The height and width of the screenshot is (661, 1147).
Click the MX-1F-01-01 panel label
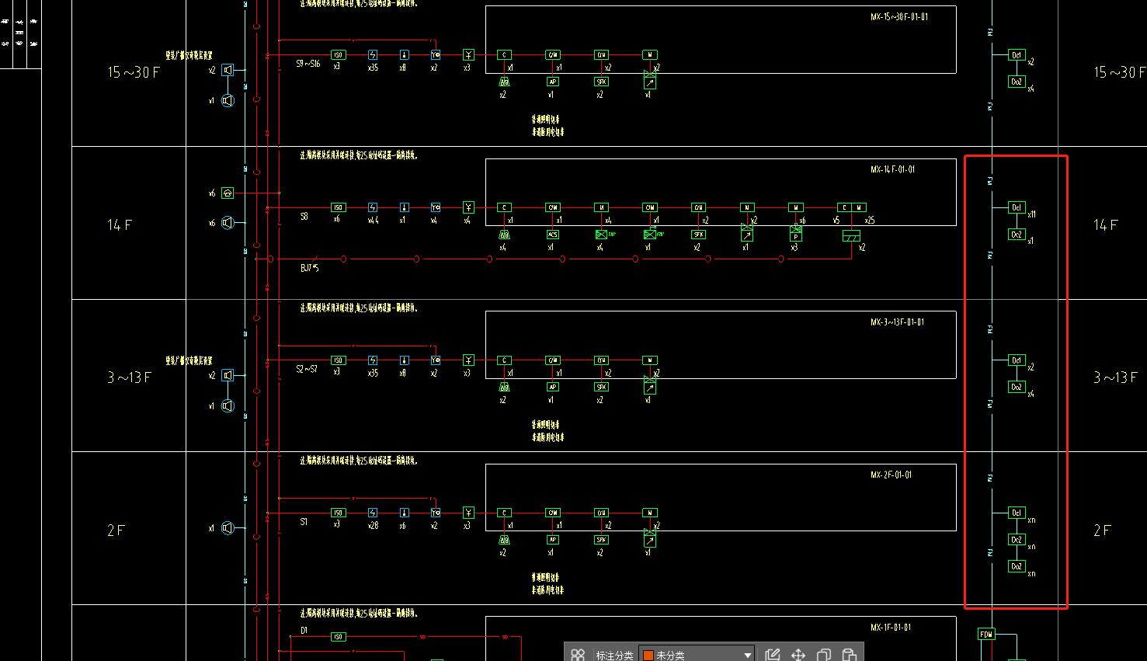891,628
